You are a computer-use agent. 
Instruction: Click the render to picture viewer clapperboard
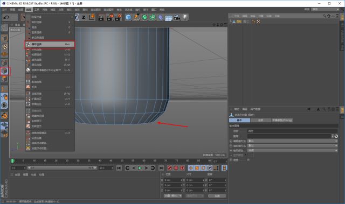109,17
